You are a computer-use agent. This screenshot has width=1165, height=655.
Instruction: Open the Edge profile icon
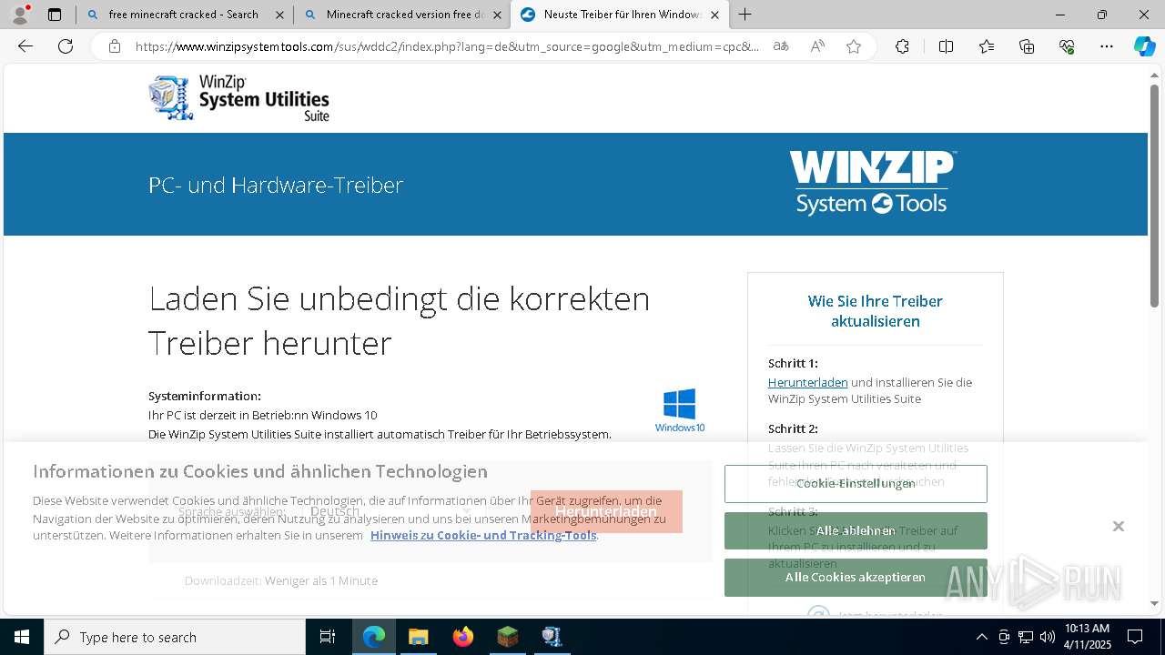[20, 15]
